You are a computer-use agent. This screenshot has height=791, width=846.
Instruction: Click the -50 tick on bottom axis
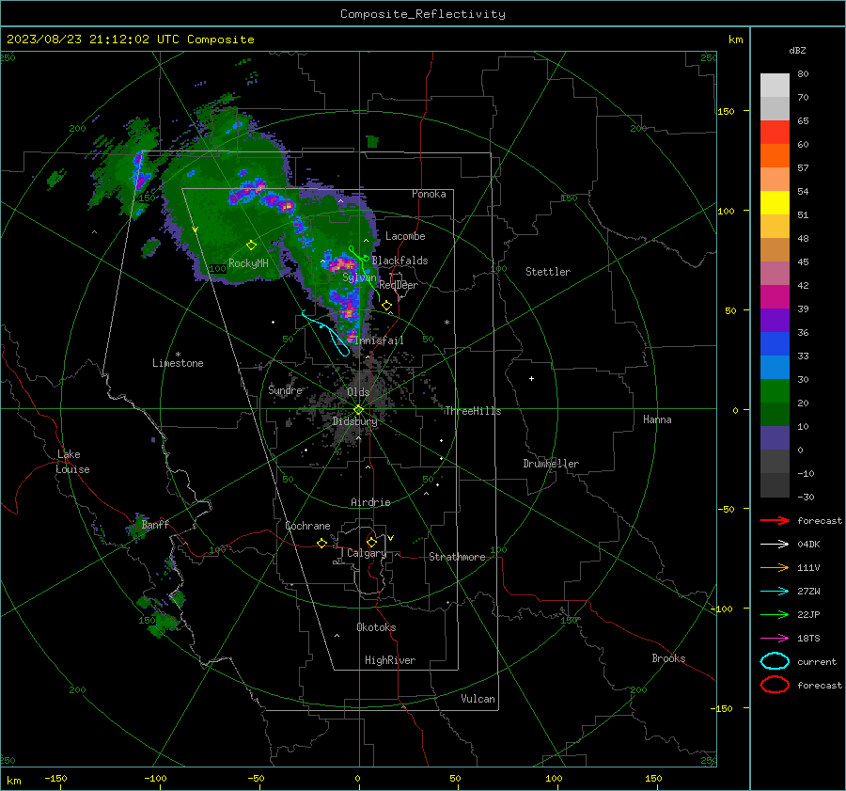(257, 778)
